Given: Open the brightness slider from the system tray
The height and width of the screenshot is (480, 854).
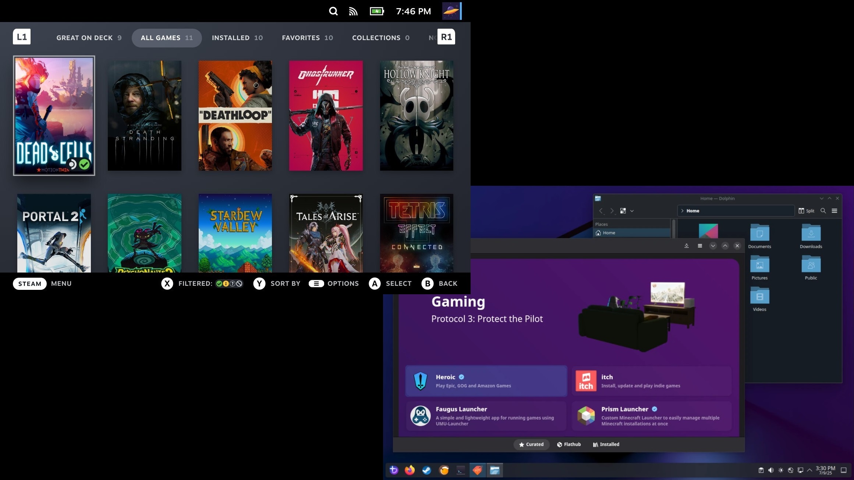Looking at the screenshot, I should click(781, 470).
